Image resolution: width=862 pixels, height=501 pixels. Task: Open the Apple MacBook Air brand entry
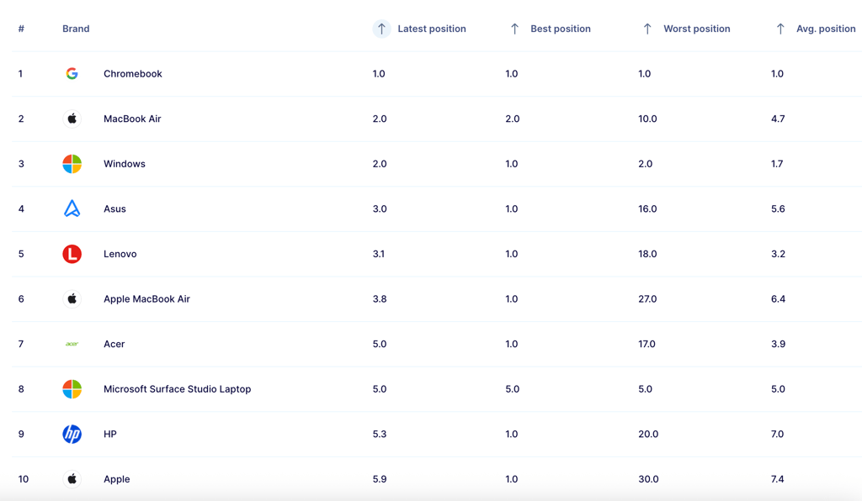pyautogui.click(x=146, y=299)
